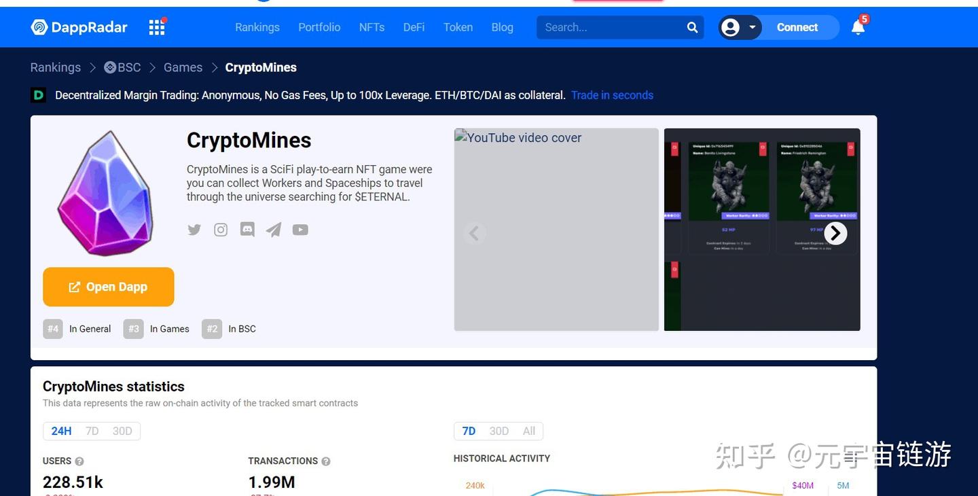Select the 7D statistics period
The height and width of the screenshot is (496, 978).
pyautogui.click(x=92, y=431)
